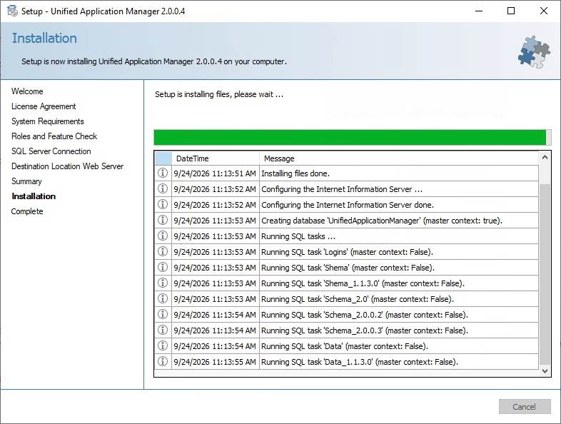Click message 'Running SQL tasks ...'
561x424 pixels.
click(x=298, y=236)
